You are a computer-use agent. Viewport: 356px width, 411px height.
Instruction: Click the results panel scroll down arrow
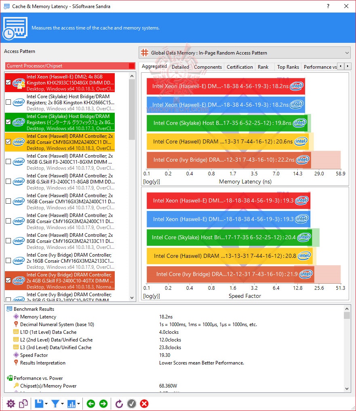pyautogui.click(x=347, y=389)
